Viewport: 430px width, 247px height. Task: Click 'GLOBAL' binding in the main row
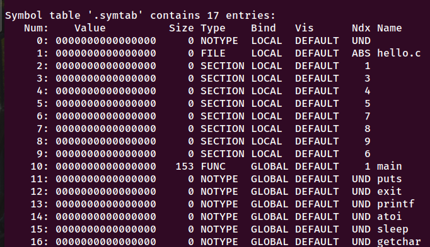coord(270,167)
